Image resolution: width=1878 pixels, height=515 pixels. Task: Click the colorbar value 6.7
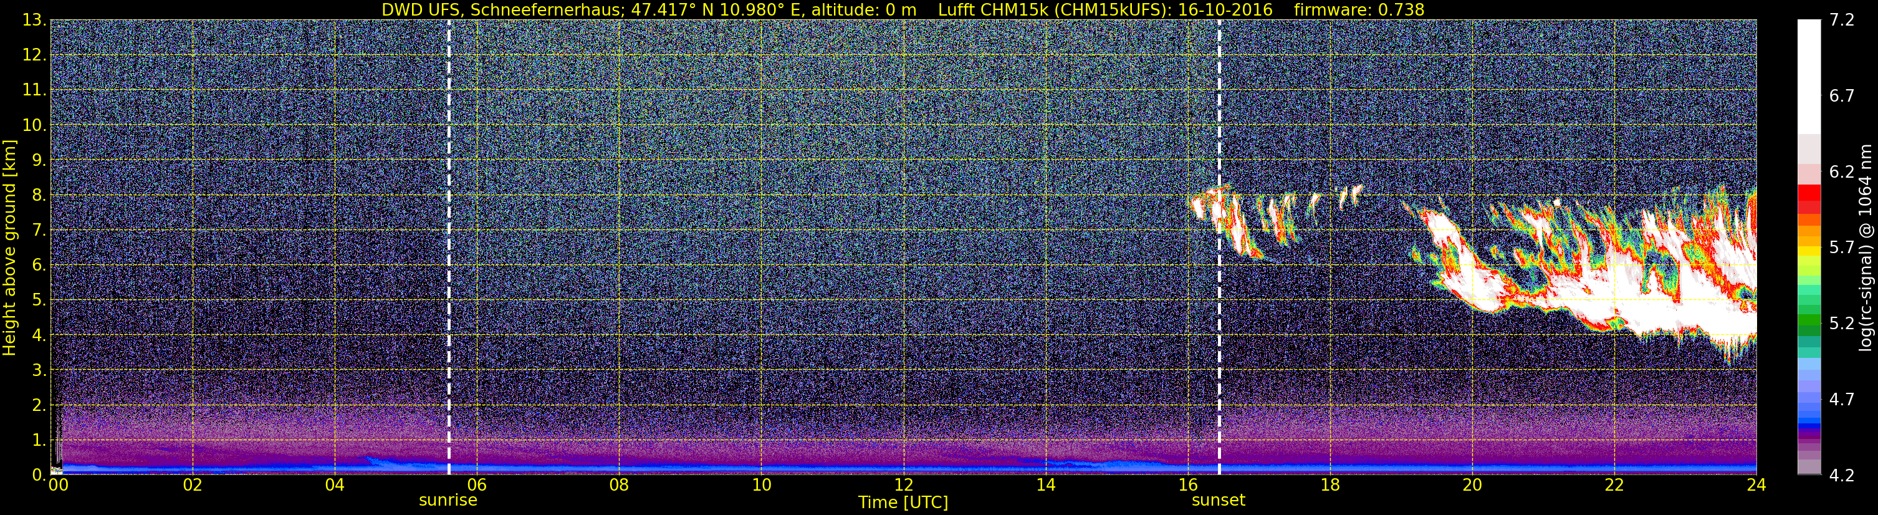click(x=1842, y=96)
